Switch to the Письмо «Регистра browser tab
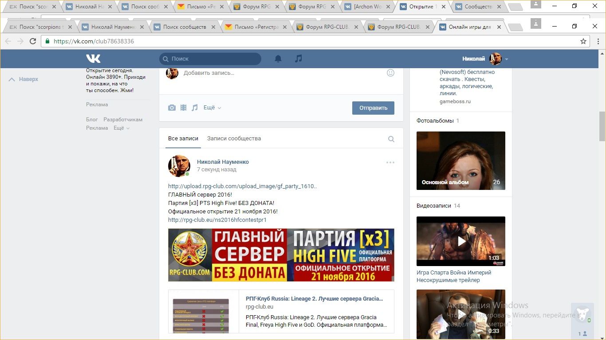The image size is (606, 340). point(256,27)
